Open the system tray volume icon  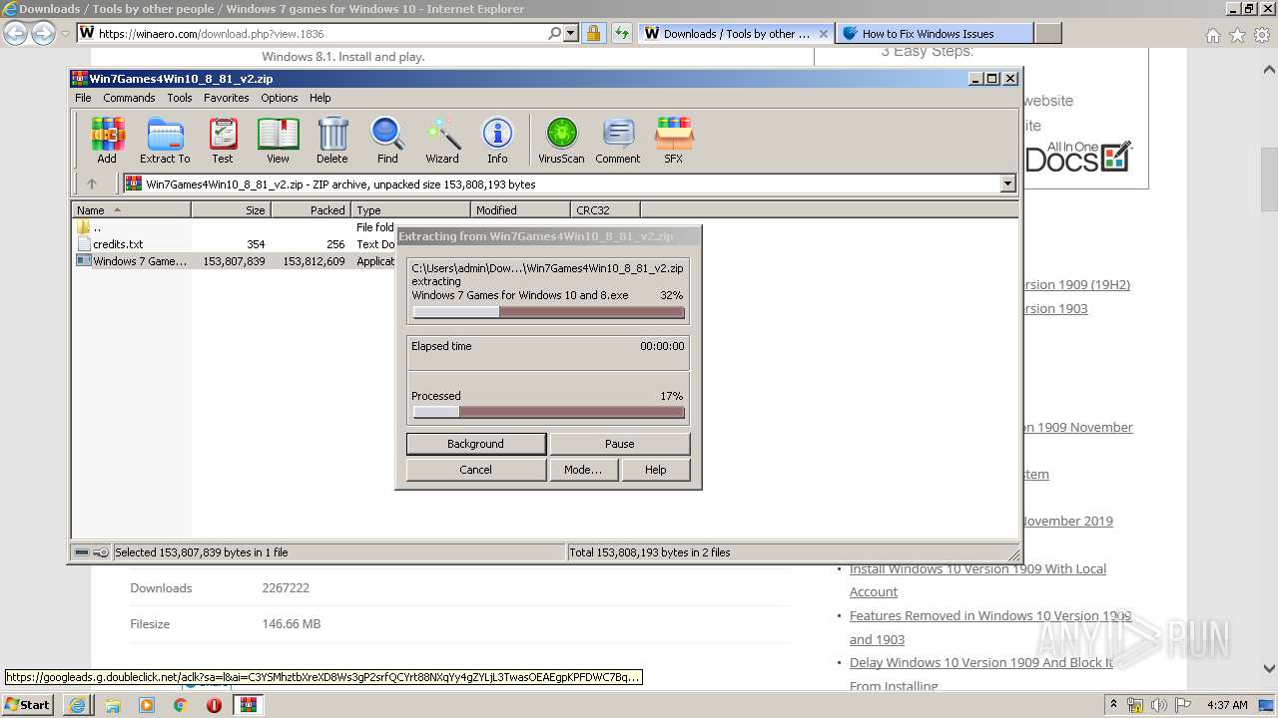[x=1160, y=705]
